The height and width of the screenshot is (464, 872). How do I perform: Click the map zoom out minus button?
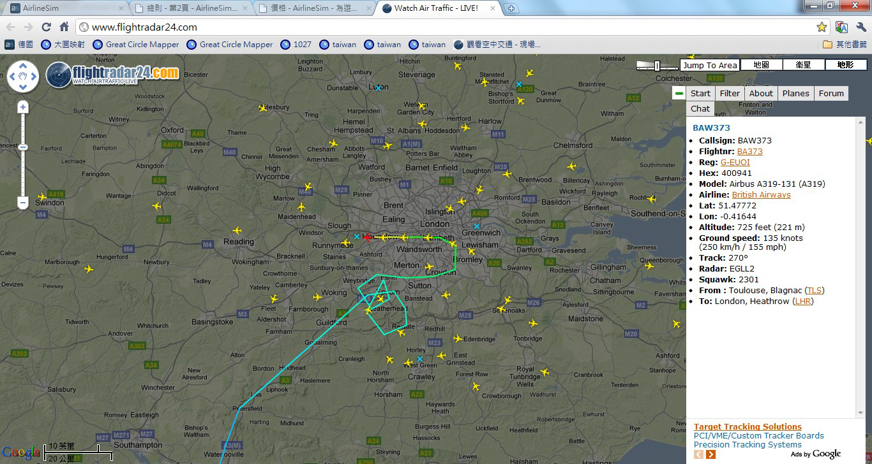point(23,203)
